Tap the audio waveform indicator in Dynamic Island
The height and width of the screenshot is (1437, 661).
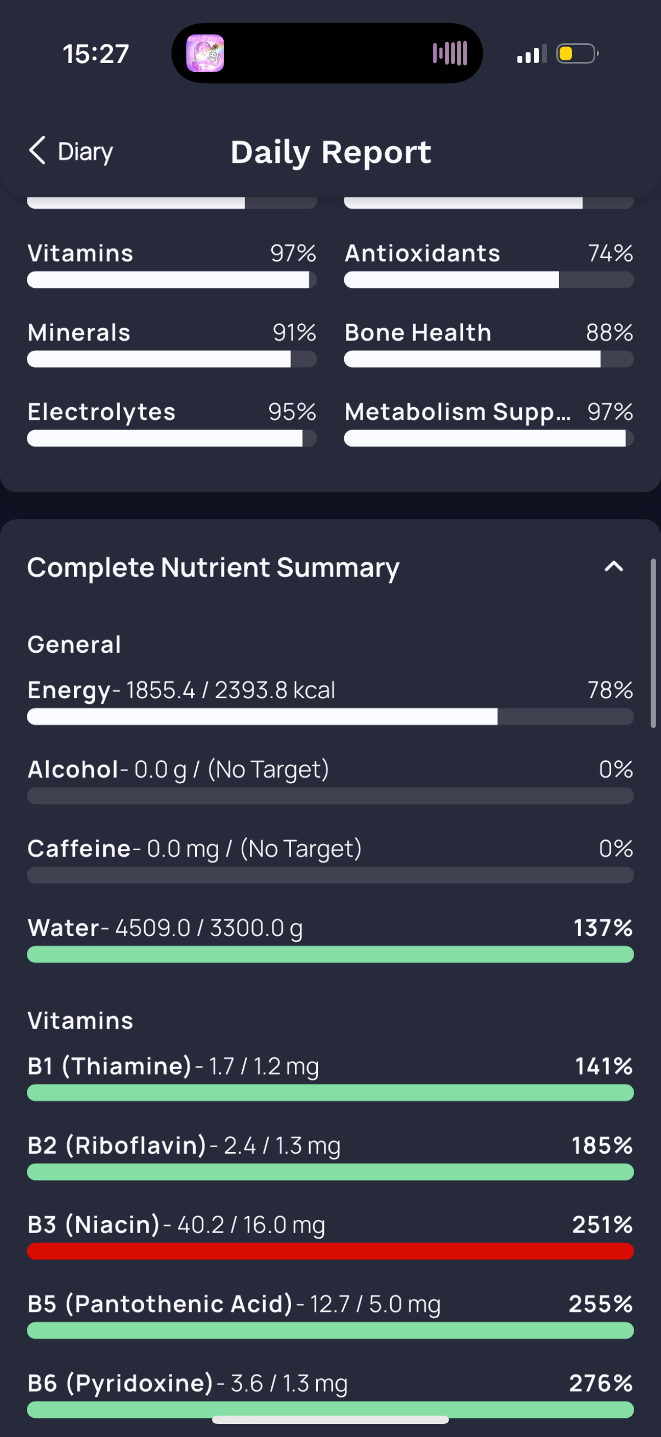pos(449,54)
